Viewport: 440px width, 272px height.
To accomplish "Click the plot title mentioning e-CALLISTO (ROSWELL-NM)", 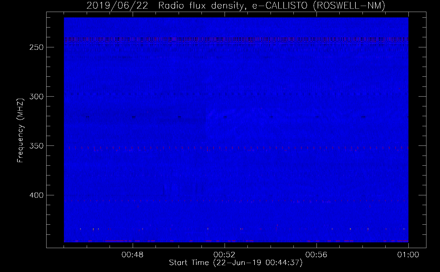I will pos(236,5).
